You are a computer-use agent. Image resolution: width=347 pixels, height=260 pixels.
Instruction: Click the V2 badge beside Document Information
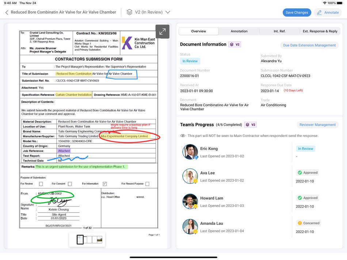[x=234, y=45]
